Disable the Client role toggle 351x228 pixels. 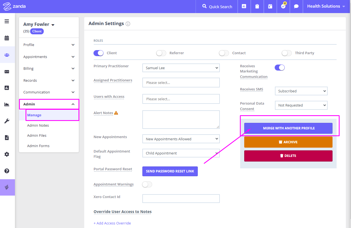pos(98,53)
